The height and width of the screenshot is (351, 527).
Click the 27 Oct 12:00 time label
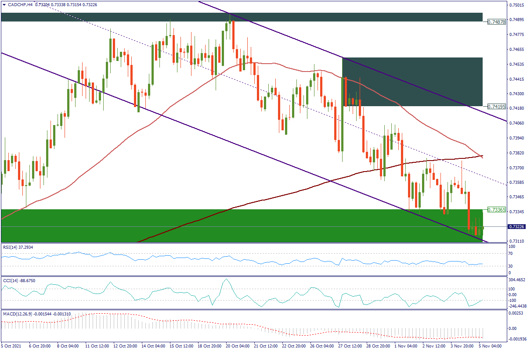(x=351, y=346)
